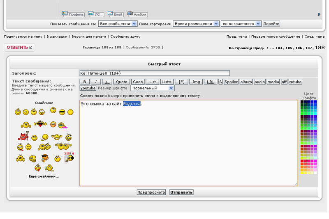Viewport: 329px width, 219px height.
Task: Click the Предпросмотр preview button
Action: pos(151,192)
